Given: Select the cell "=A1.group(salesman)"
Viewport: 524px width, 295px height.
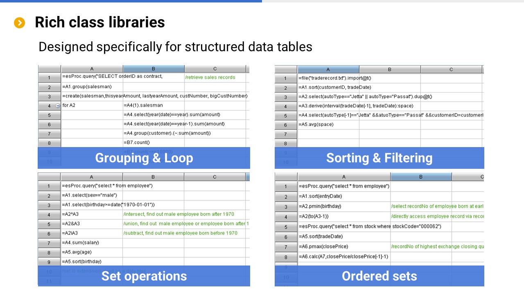Looking at the screenshot, I should 92,87.
